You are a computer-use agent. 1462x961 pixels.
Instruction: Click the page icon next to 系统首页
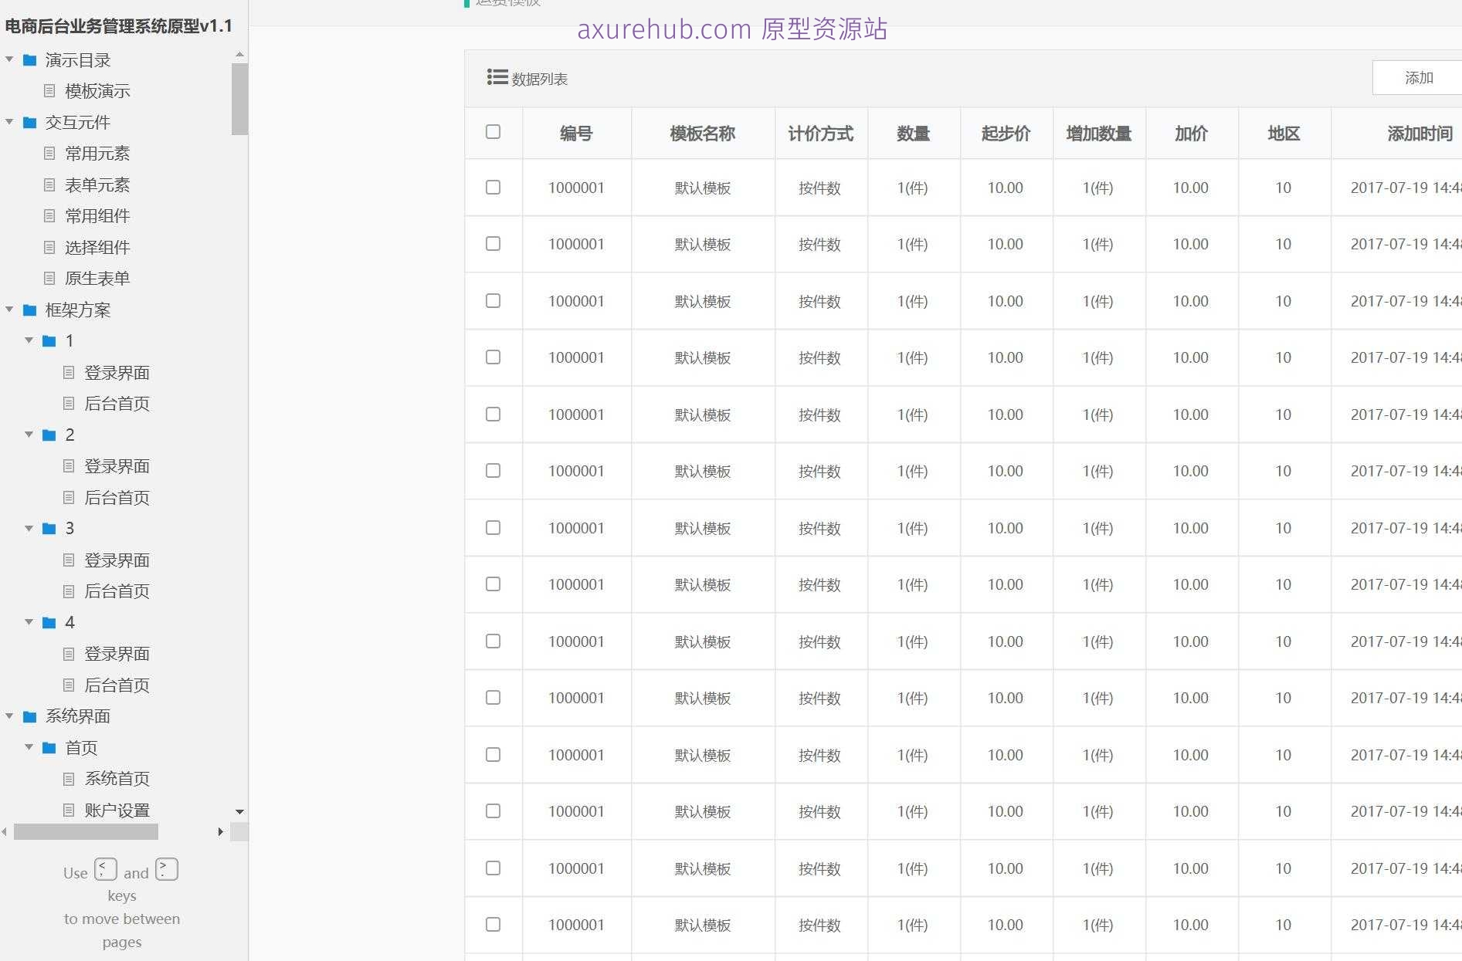(x=69, y=778)
